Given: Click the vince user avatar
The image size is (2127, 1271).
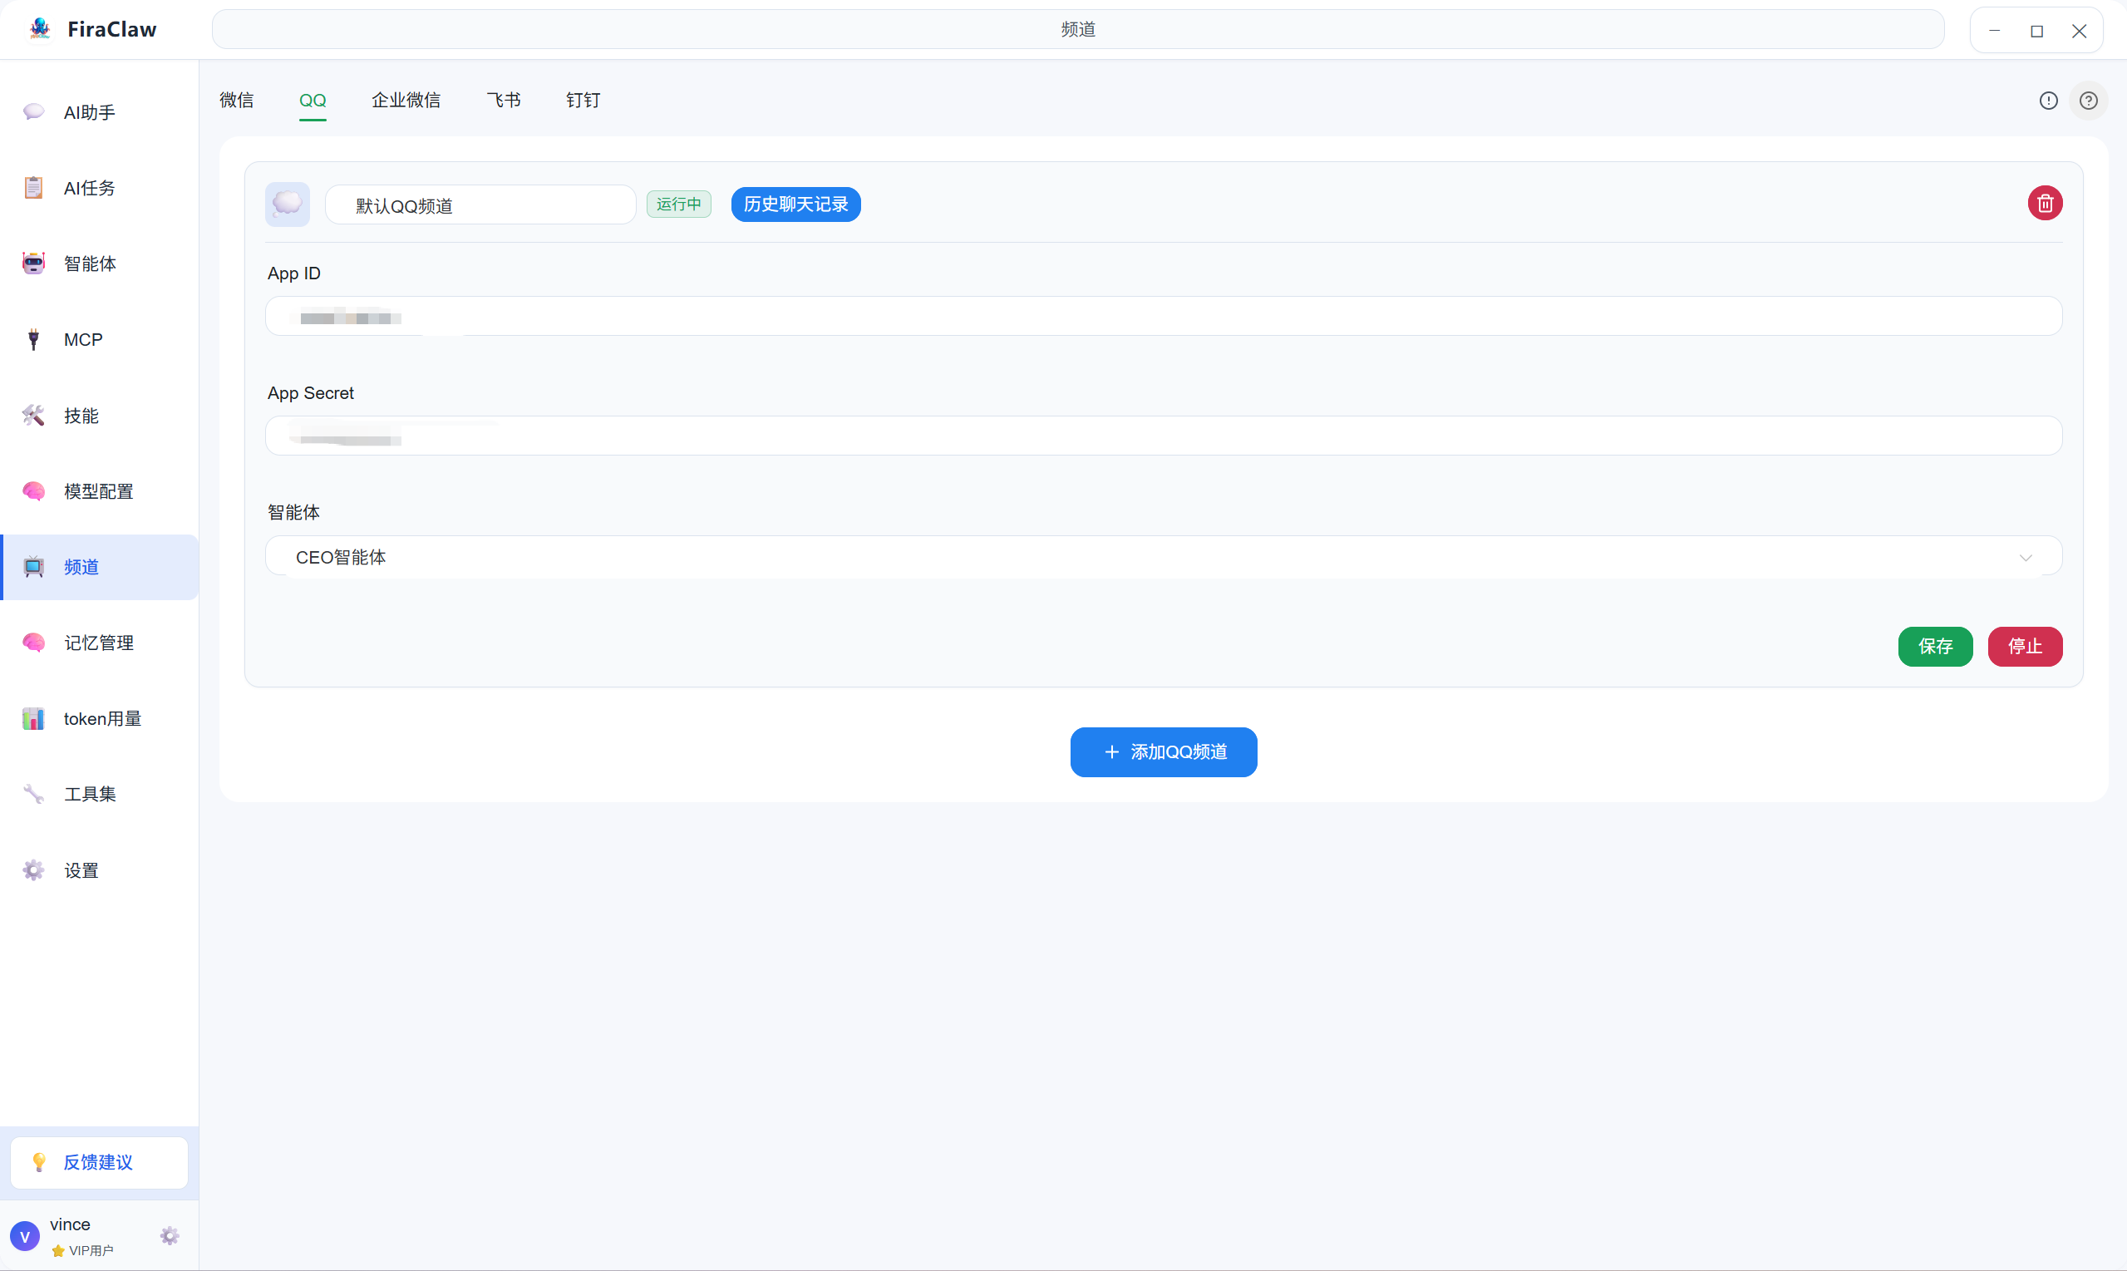Looking at the screenshot, I should [x=25, y=1237].
